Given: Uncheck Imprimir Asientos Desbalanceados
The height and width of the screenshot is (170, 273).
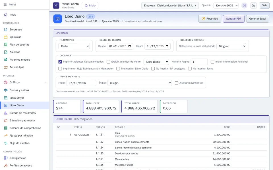Looking at the screenshot, I should click(x=60, y=62).
